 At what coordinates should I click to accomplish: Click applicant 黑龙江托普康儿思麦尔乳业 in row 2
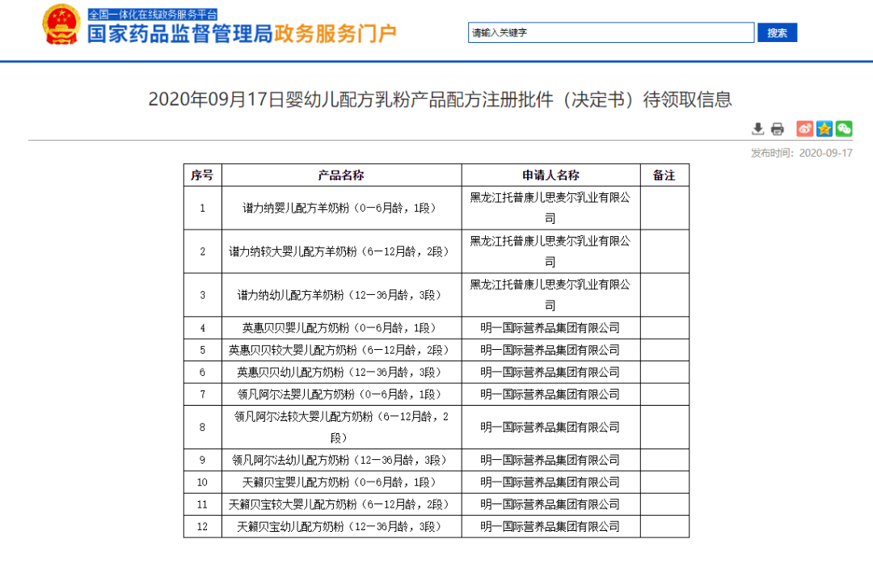(x=550, y=251)
